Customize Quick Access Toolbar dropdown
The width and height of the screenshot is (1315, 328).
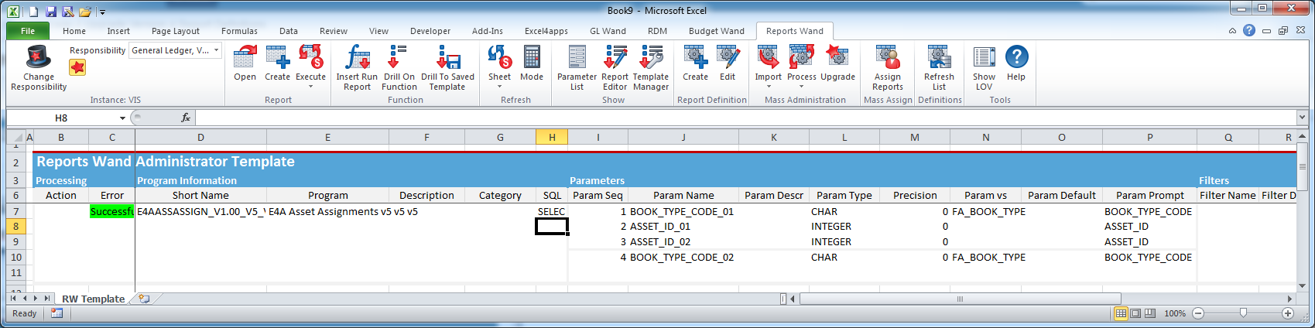click(x=102, y=12)
